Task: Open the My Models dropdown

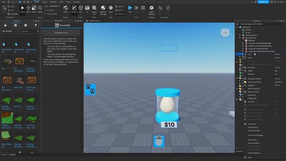Action: click(10, 31)
